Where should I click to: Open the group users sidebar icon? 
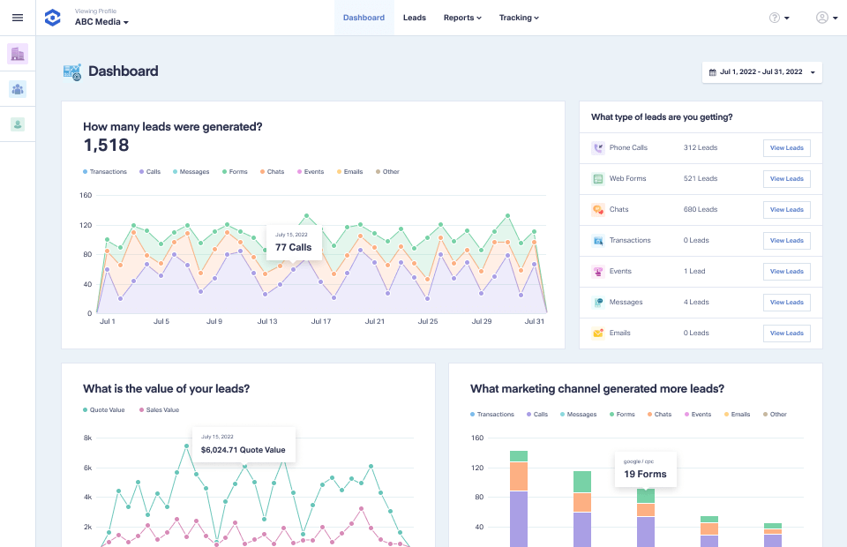point(18,89)
